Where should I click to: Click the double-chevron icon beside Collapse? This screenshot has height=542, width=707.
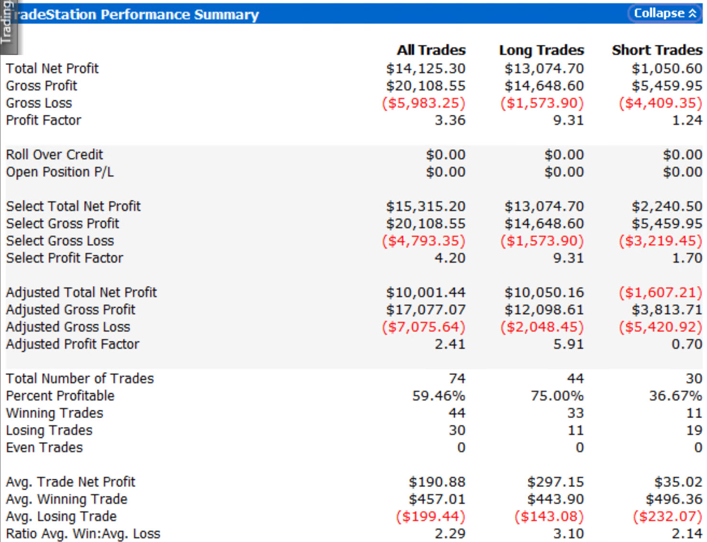point(692,13)
